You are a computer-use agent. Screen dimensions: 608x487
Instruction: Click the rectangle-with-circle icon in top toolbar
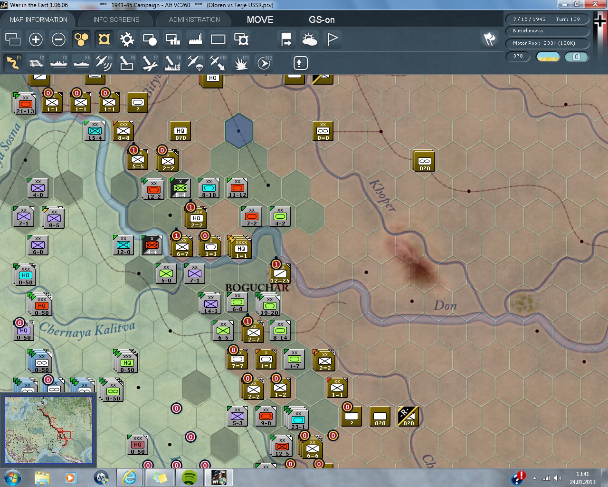[150, 39]
